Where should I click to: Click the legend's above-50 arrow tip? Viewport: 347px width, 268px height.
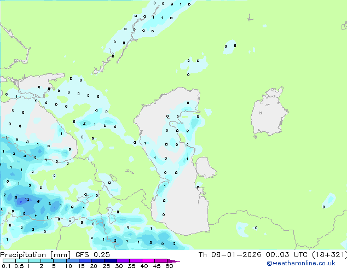pos(173,261)
